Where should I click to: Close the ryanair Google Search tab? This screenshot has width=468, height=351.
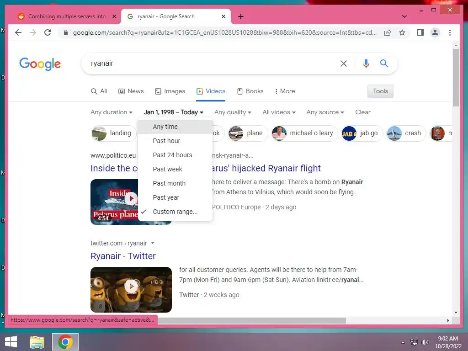pos(223,16)
